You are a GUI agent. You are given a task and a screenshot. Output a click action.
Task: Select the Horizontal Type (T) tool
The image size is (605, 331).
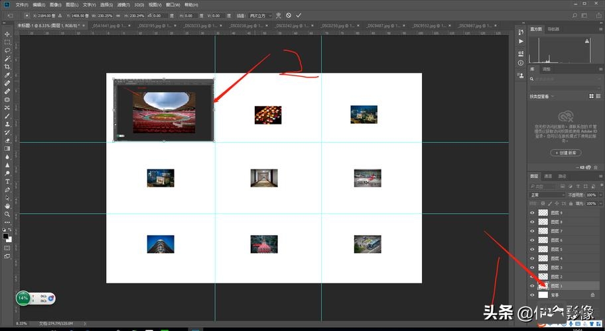click(7, 181)
